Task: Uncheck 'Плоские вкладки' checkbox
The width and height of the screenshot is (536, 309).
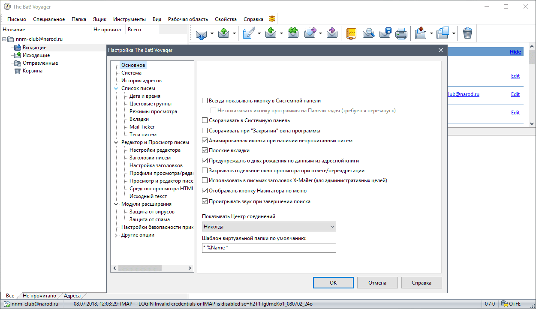Action: (x=205, y=150)
